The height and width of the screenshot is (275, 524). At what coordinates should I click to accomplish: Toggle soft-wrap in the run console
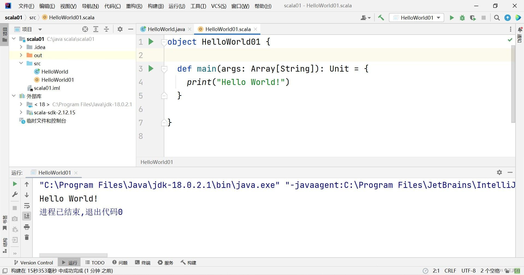(x=26, y=206)
